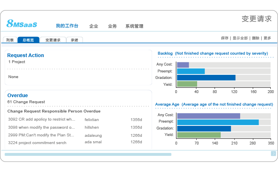Open the 企业 menu
This screenshot has height=172, width=278.
(93, 26)
